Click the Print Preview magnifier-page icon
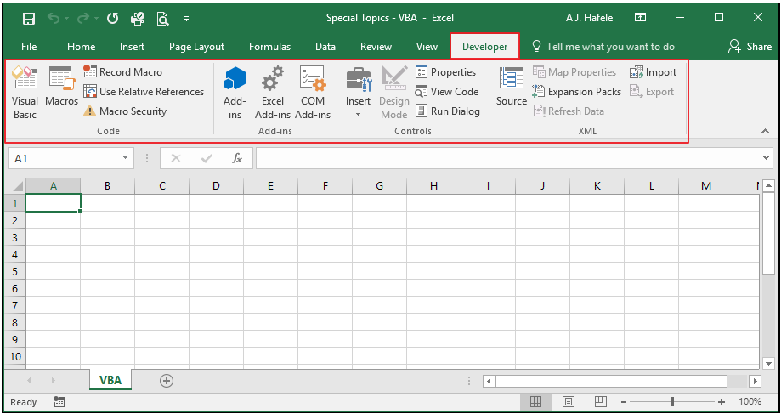The image size is (781, 414). click(x=163, y=19)
